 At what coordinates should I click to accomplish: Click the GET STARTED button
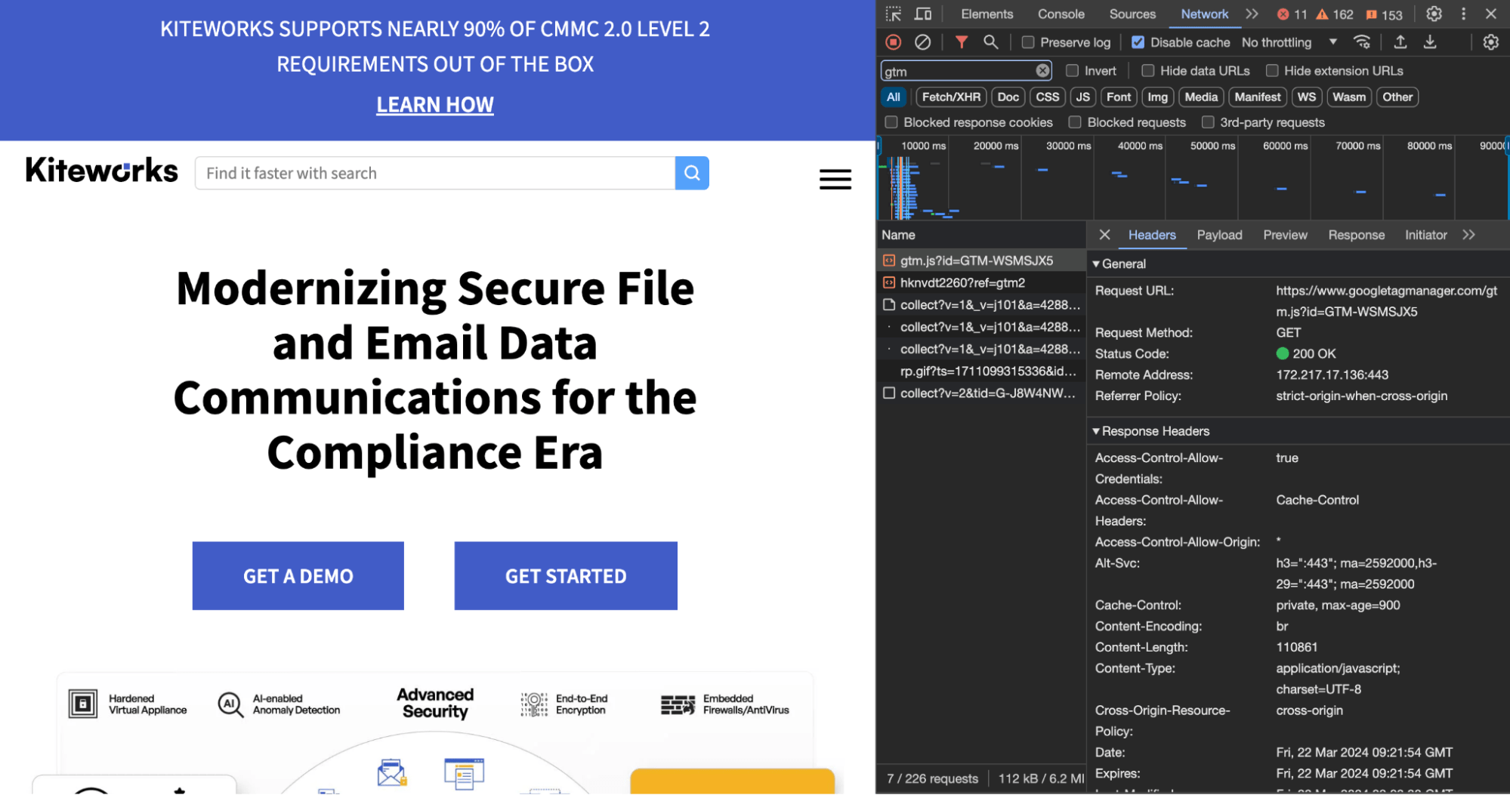click(566, 576)
